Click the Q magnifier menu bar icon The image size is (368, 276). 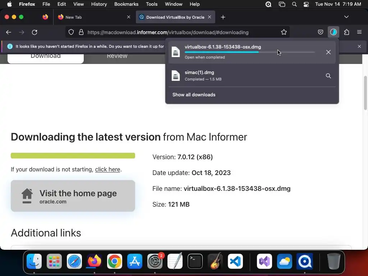point(268,4)
